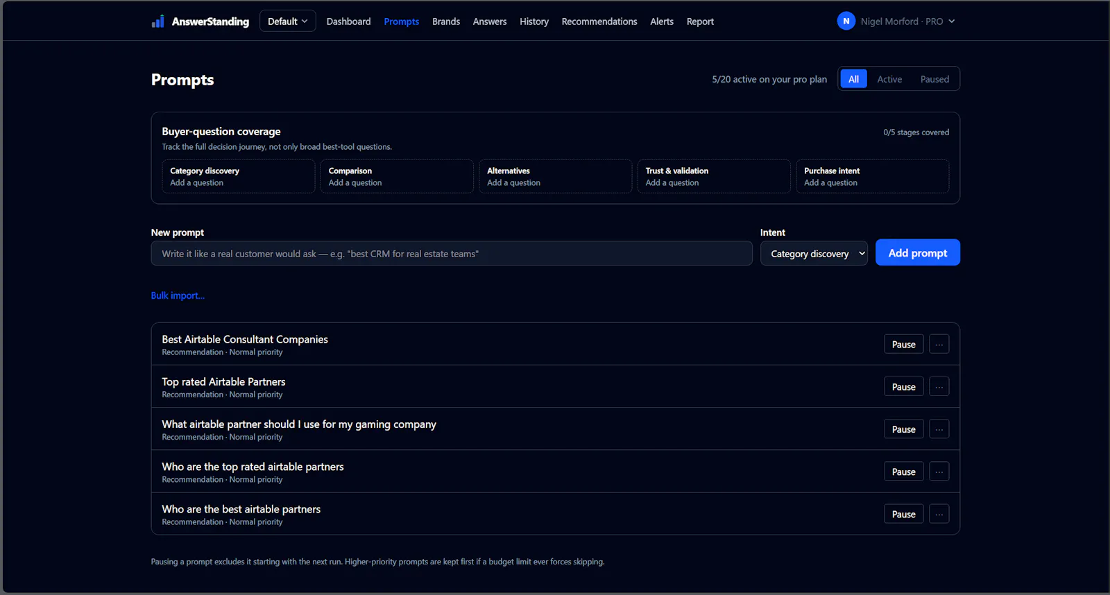
Task: Open the Alerts page
Action: [x=662, y=21]
